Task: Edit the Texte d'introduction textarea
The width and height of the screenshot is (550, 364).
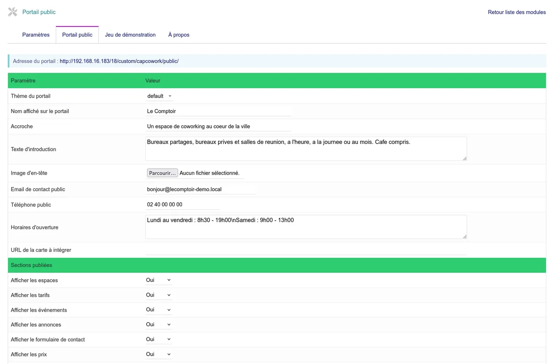Action: pos(306,149)
